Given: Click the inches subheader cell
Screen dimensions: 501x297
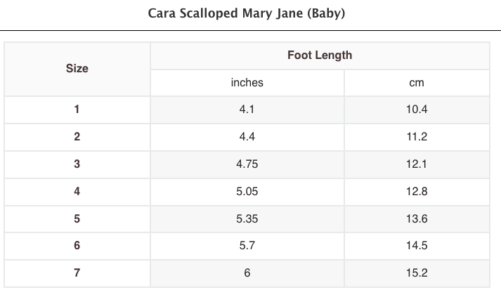Looking at the screenshot, I should (x=247, y=83).
